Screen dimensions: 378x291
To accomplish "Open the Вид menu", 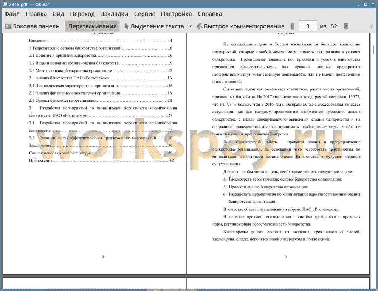I will [x=58, y=14].
